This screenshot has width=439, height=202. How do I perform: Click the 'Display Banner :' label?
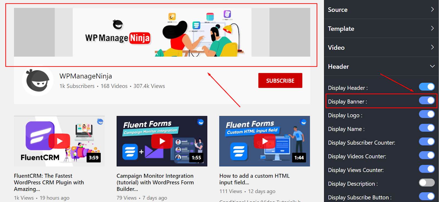(x=347, y=102)
